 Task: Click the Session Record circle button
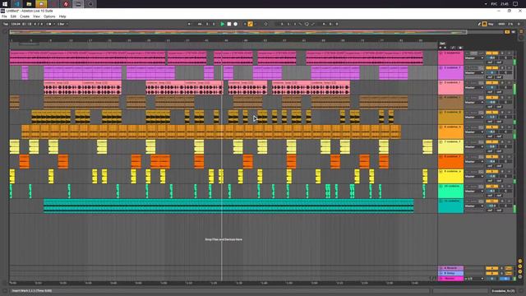click(x=265, y=24)
